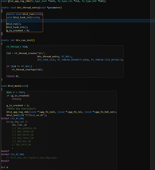Viewport: 155px width, 170px height.
Task: Click the 'return 0;' statement
Action: [x=13, y=76]
